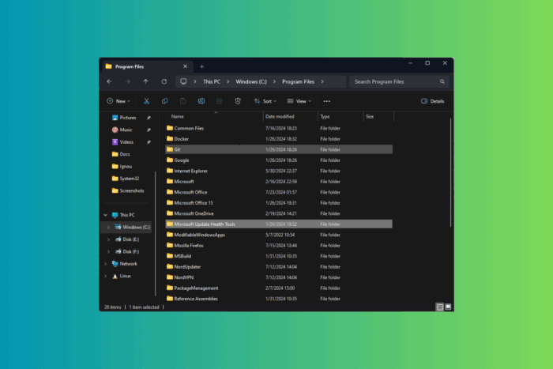The width and height of the screenshot is (553, 369).
Task: Expand chevron after This PC in address bar
Action: click(x=228, y=81)
